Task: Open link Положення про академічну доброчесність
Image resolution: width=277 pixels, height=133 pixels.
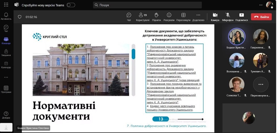Action: [x=173, y=73]
